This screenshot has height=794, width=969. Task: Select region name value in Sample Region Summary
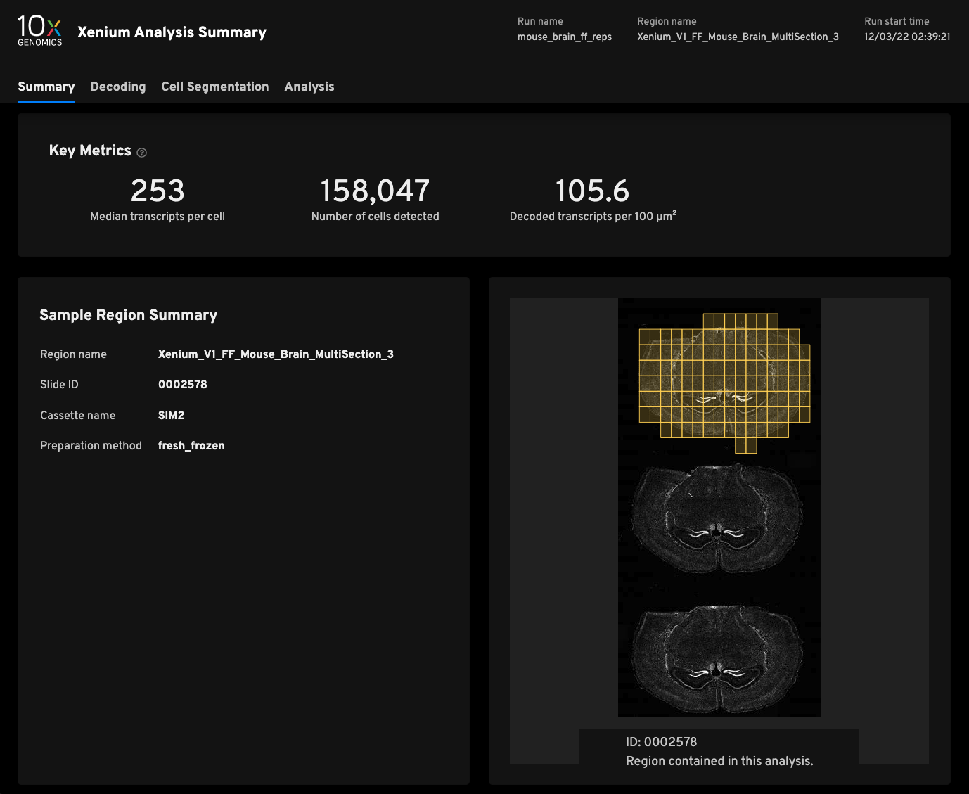276,354
